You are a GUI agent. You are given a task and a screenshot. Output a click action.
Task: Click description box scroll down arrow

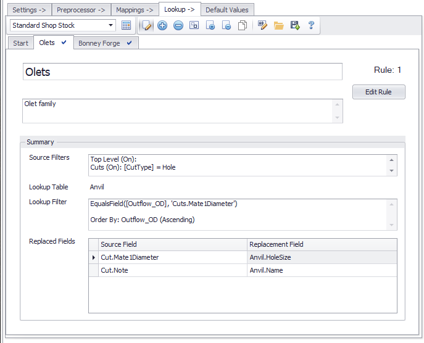pyautogui.click(x=337, y=118)
